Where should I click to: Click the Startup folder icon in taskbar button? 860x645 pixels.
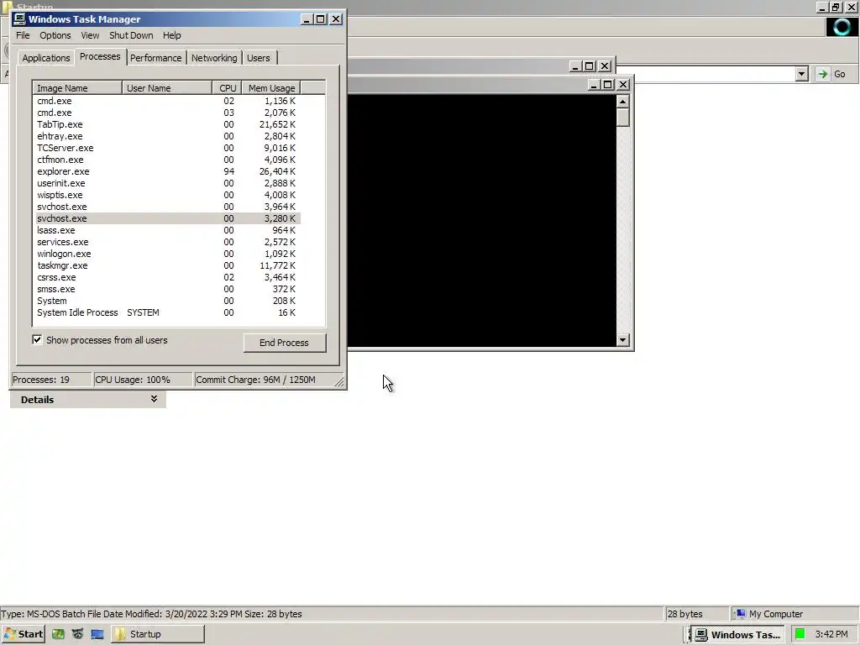[x=120, y=634]
